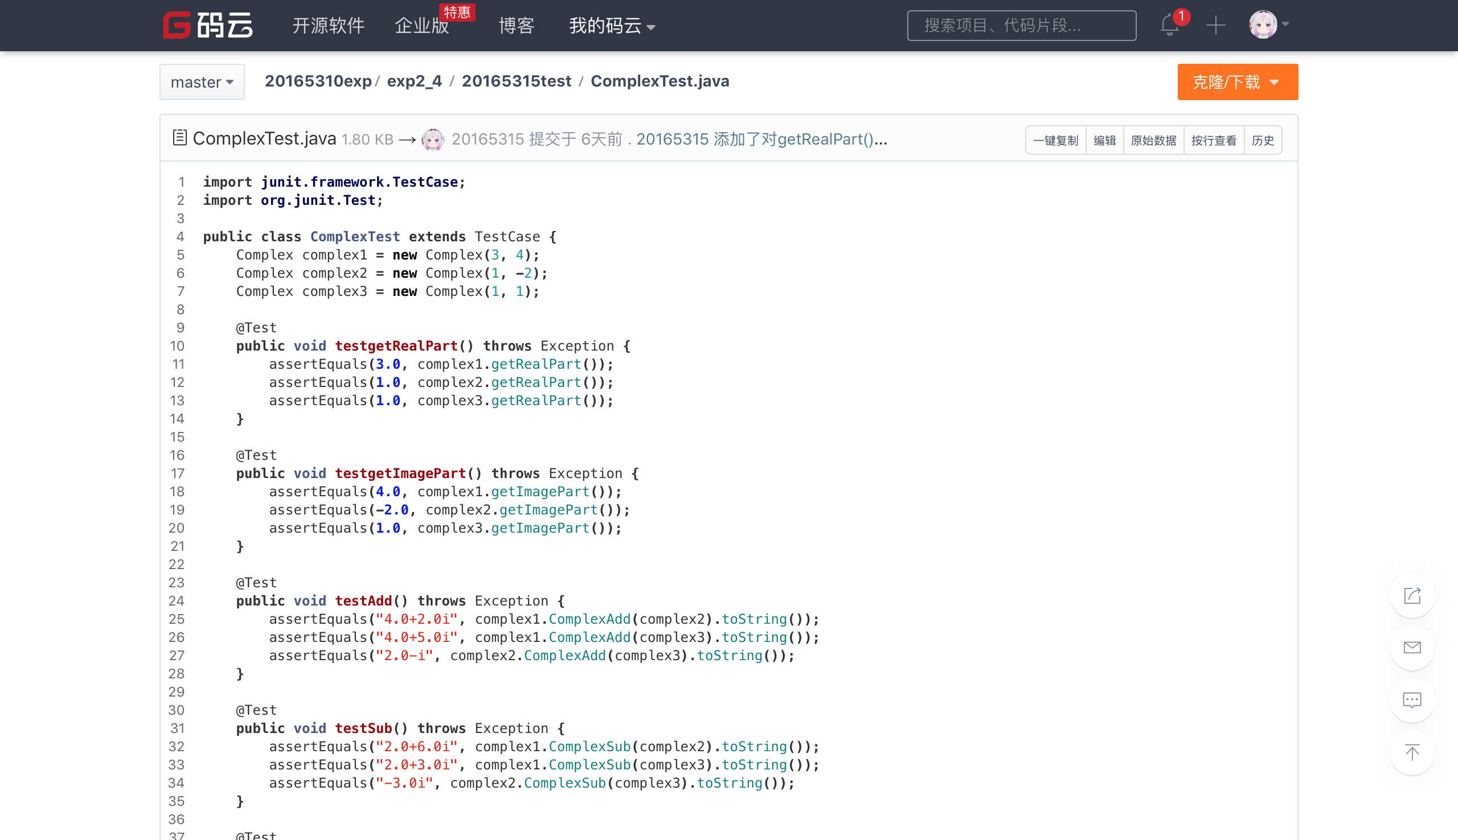Image resolution: width=1458 pixels, height=840 pixels.
Task: Open the comment bubble floating icon
Action: tap(1412, 701)
